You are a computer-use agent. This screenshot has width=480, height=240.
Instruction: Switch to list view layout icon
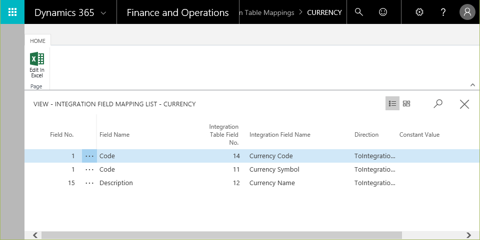click(x=392, y=103)
